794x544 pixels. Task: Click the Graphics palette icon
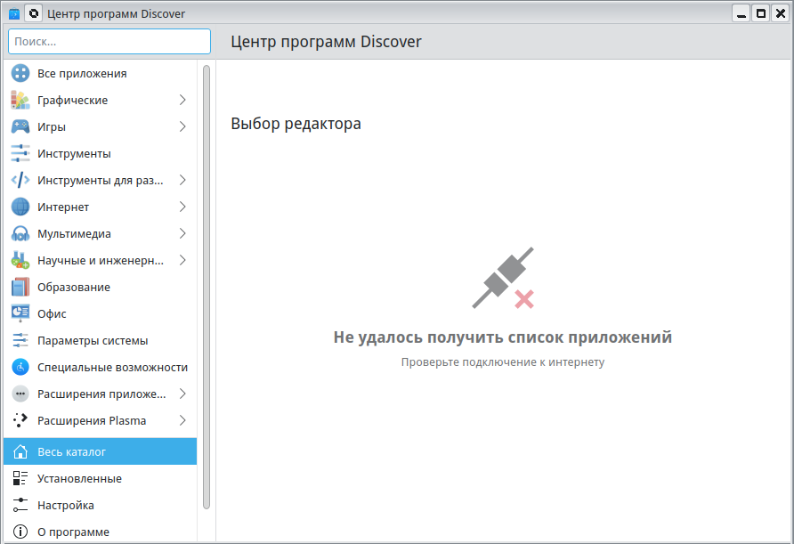20,101
